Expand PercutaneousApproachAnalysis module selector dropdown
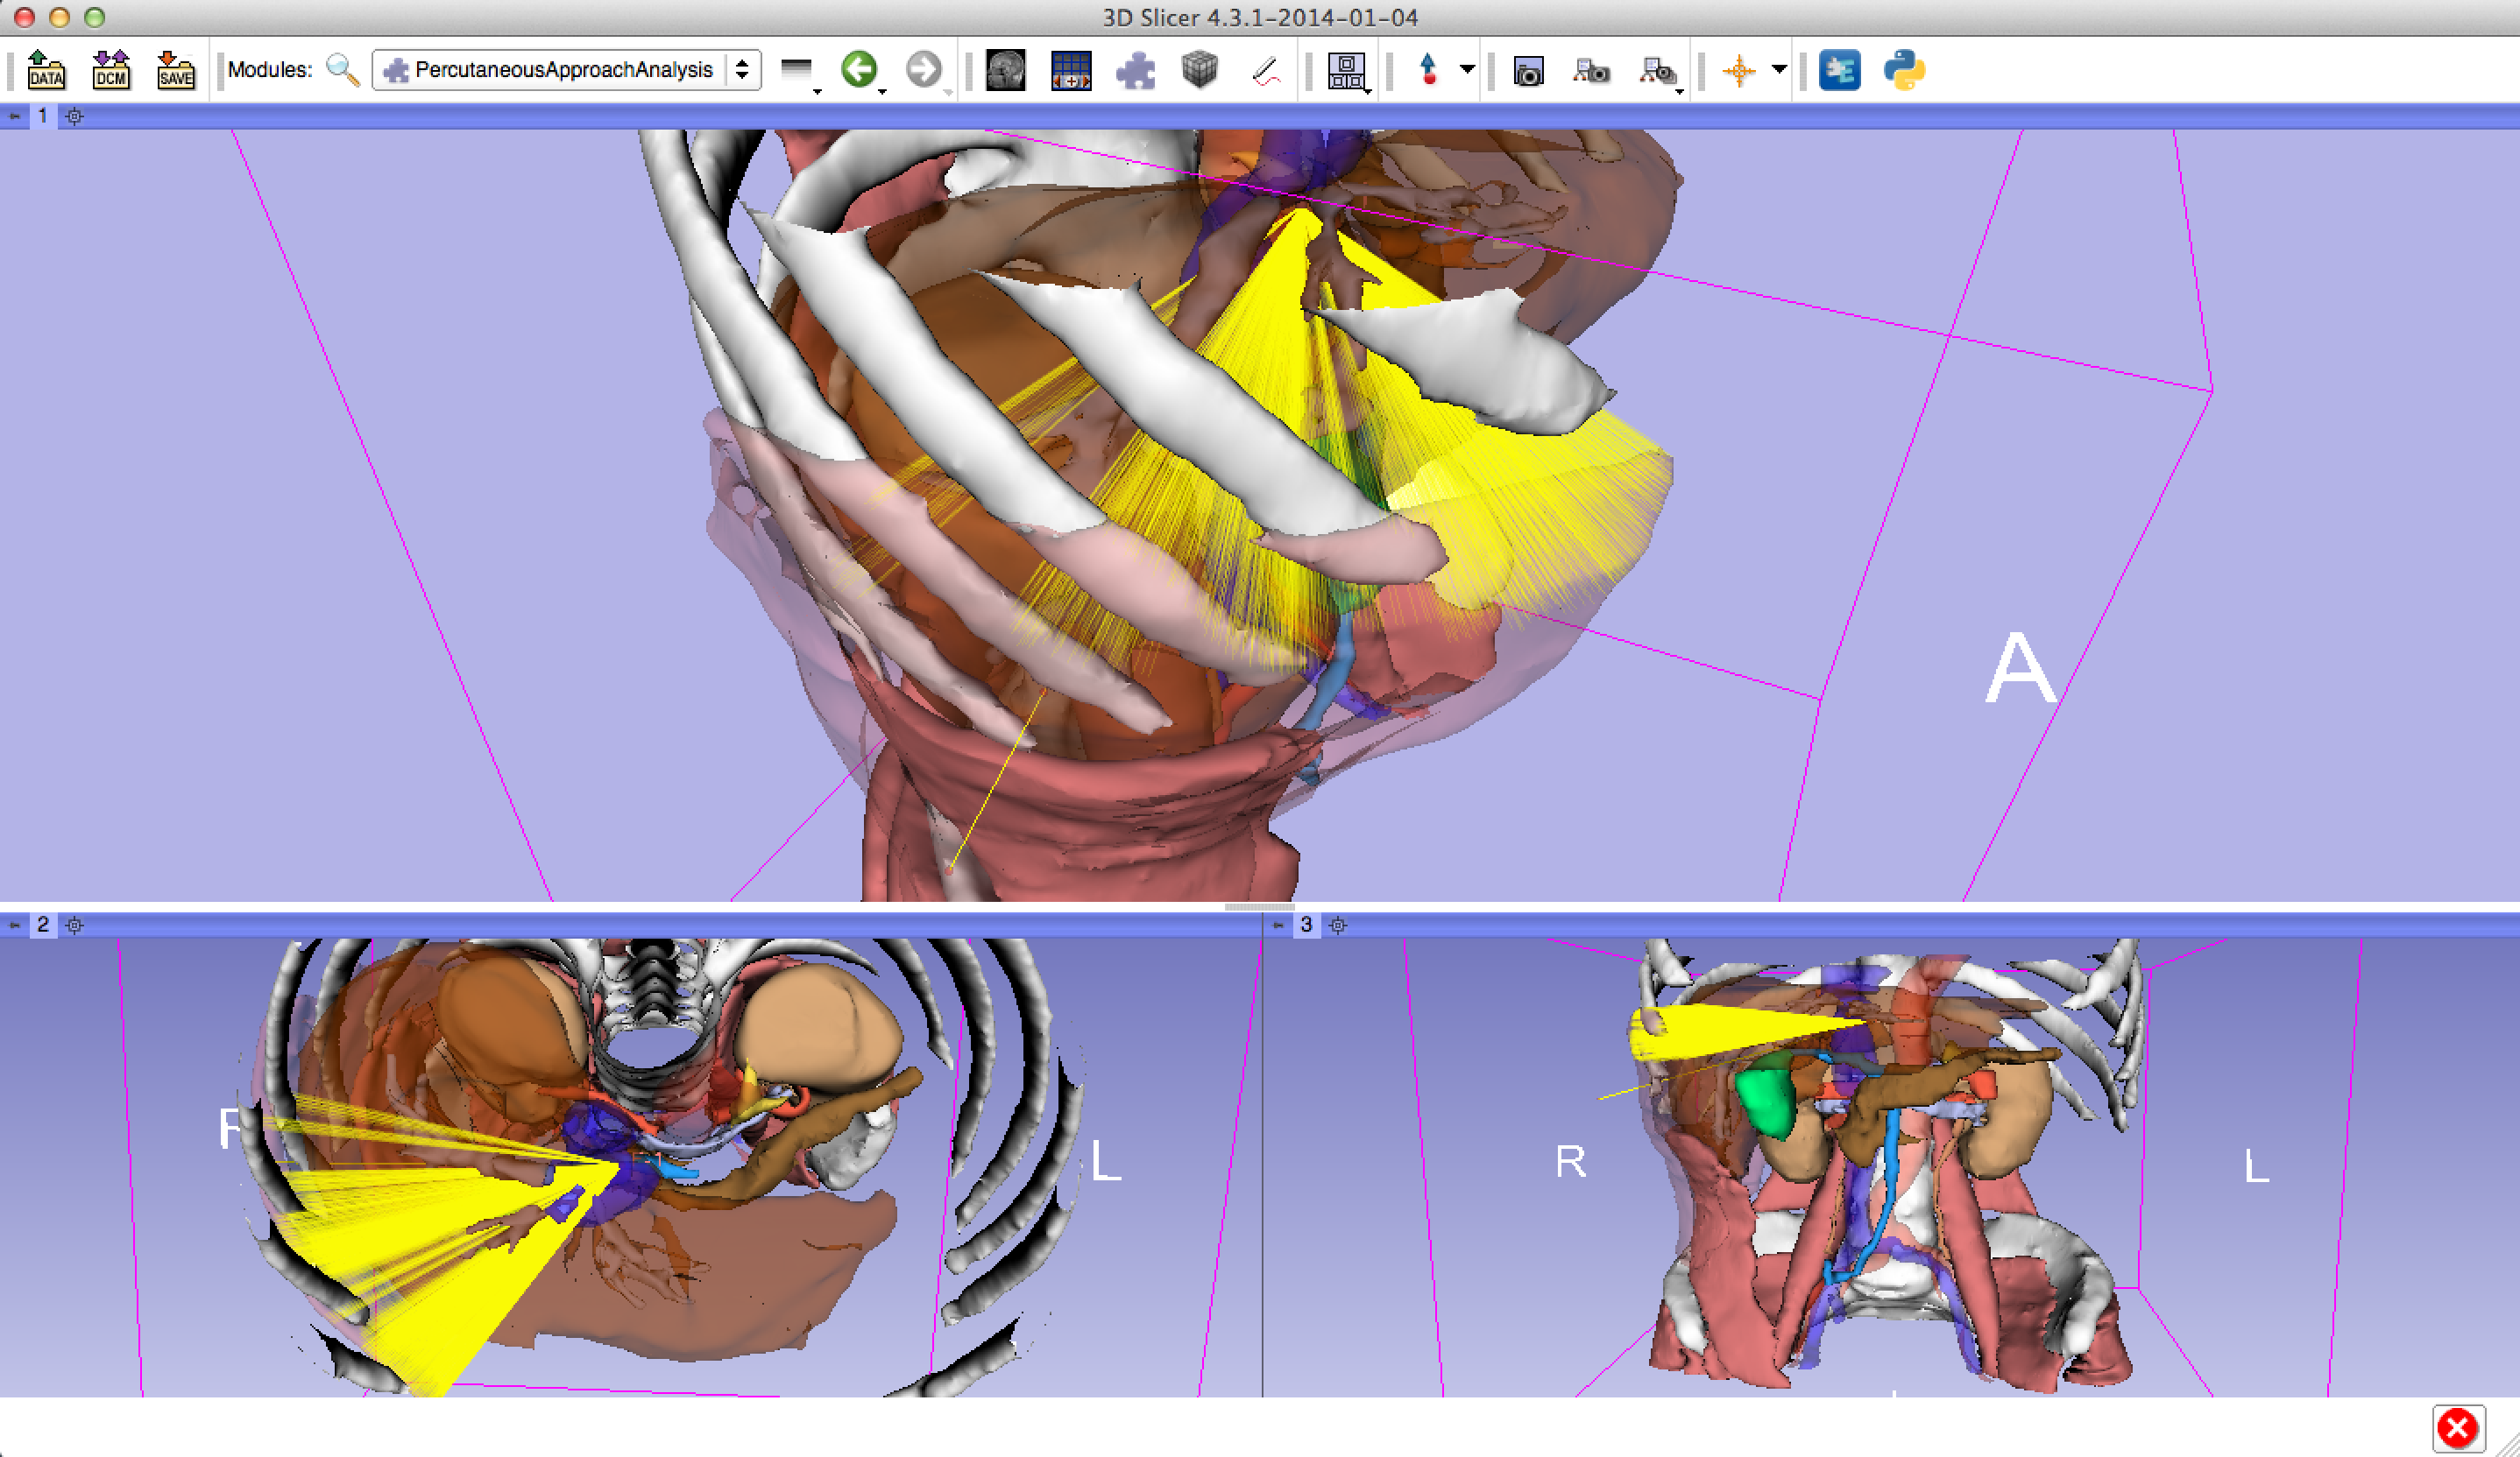Image resolution: width=2520 pixels, height=1457 pixels. [742, 70]
